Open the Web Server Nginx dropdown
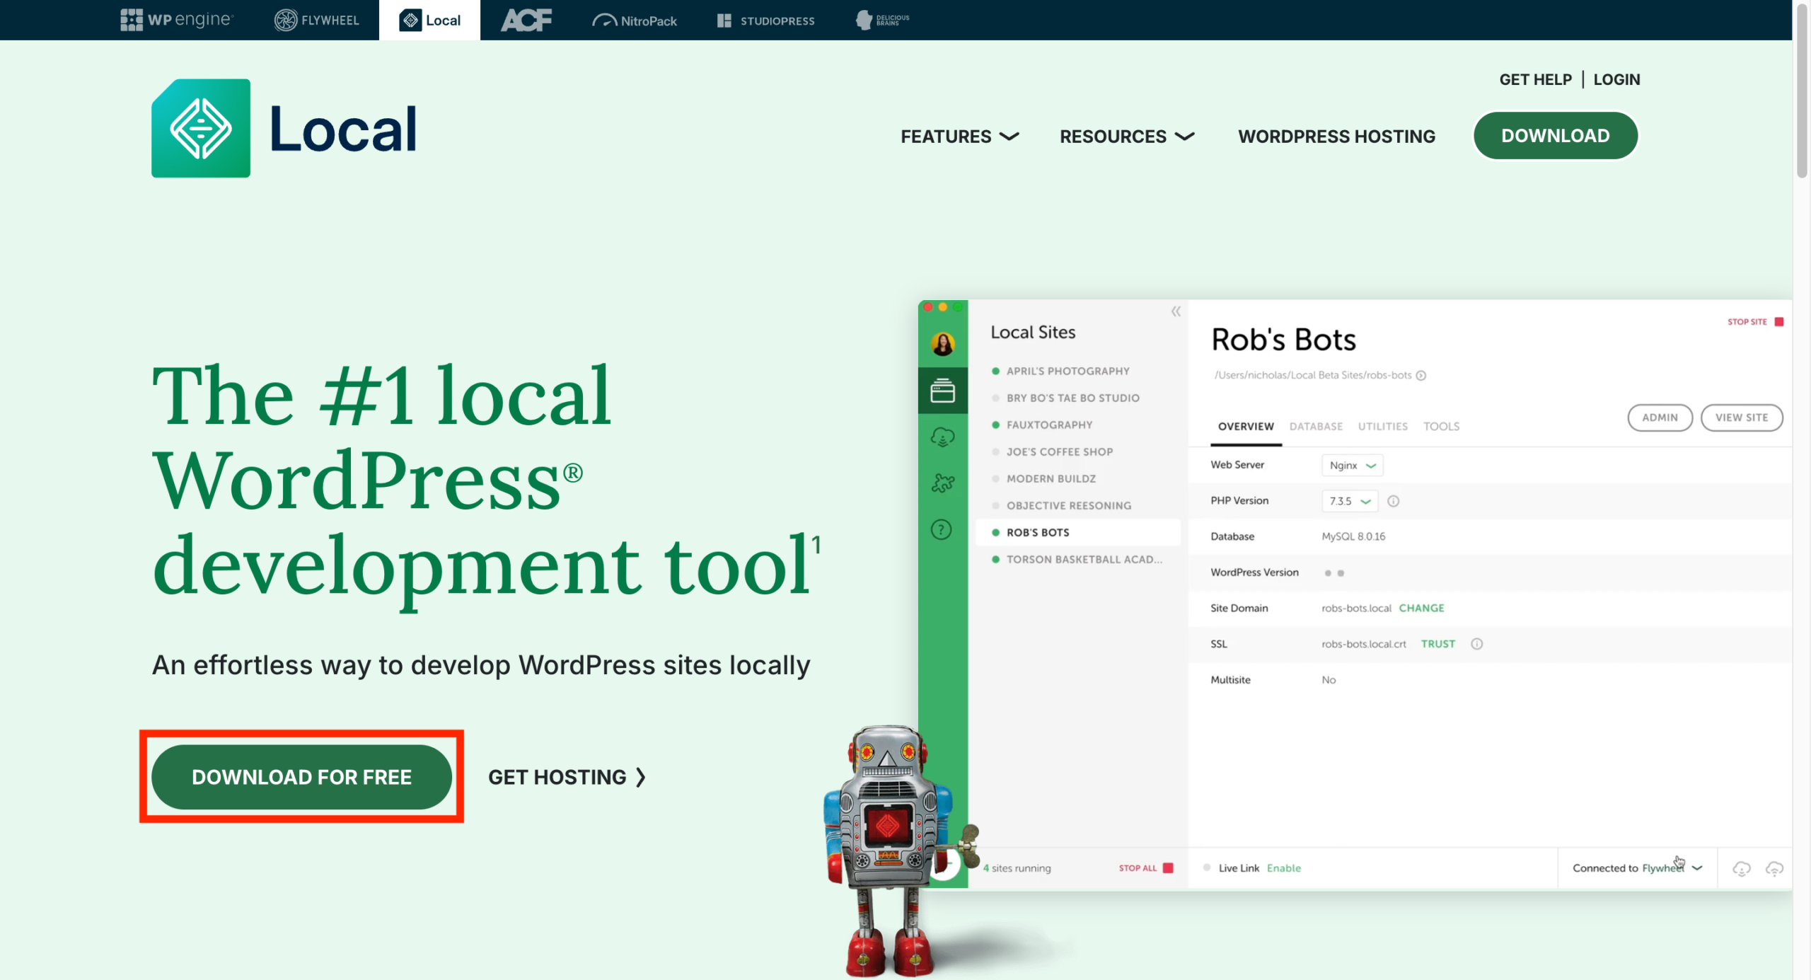This screenshot has width=1811, height=980. (1352, 466)
